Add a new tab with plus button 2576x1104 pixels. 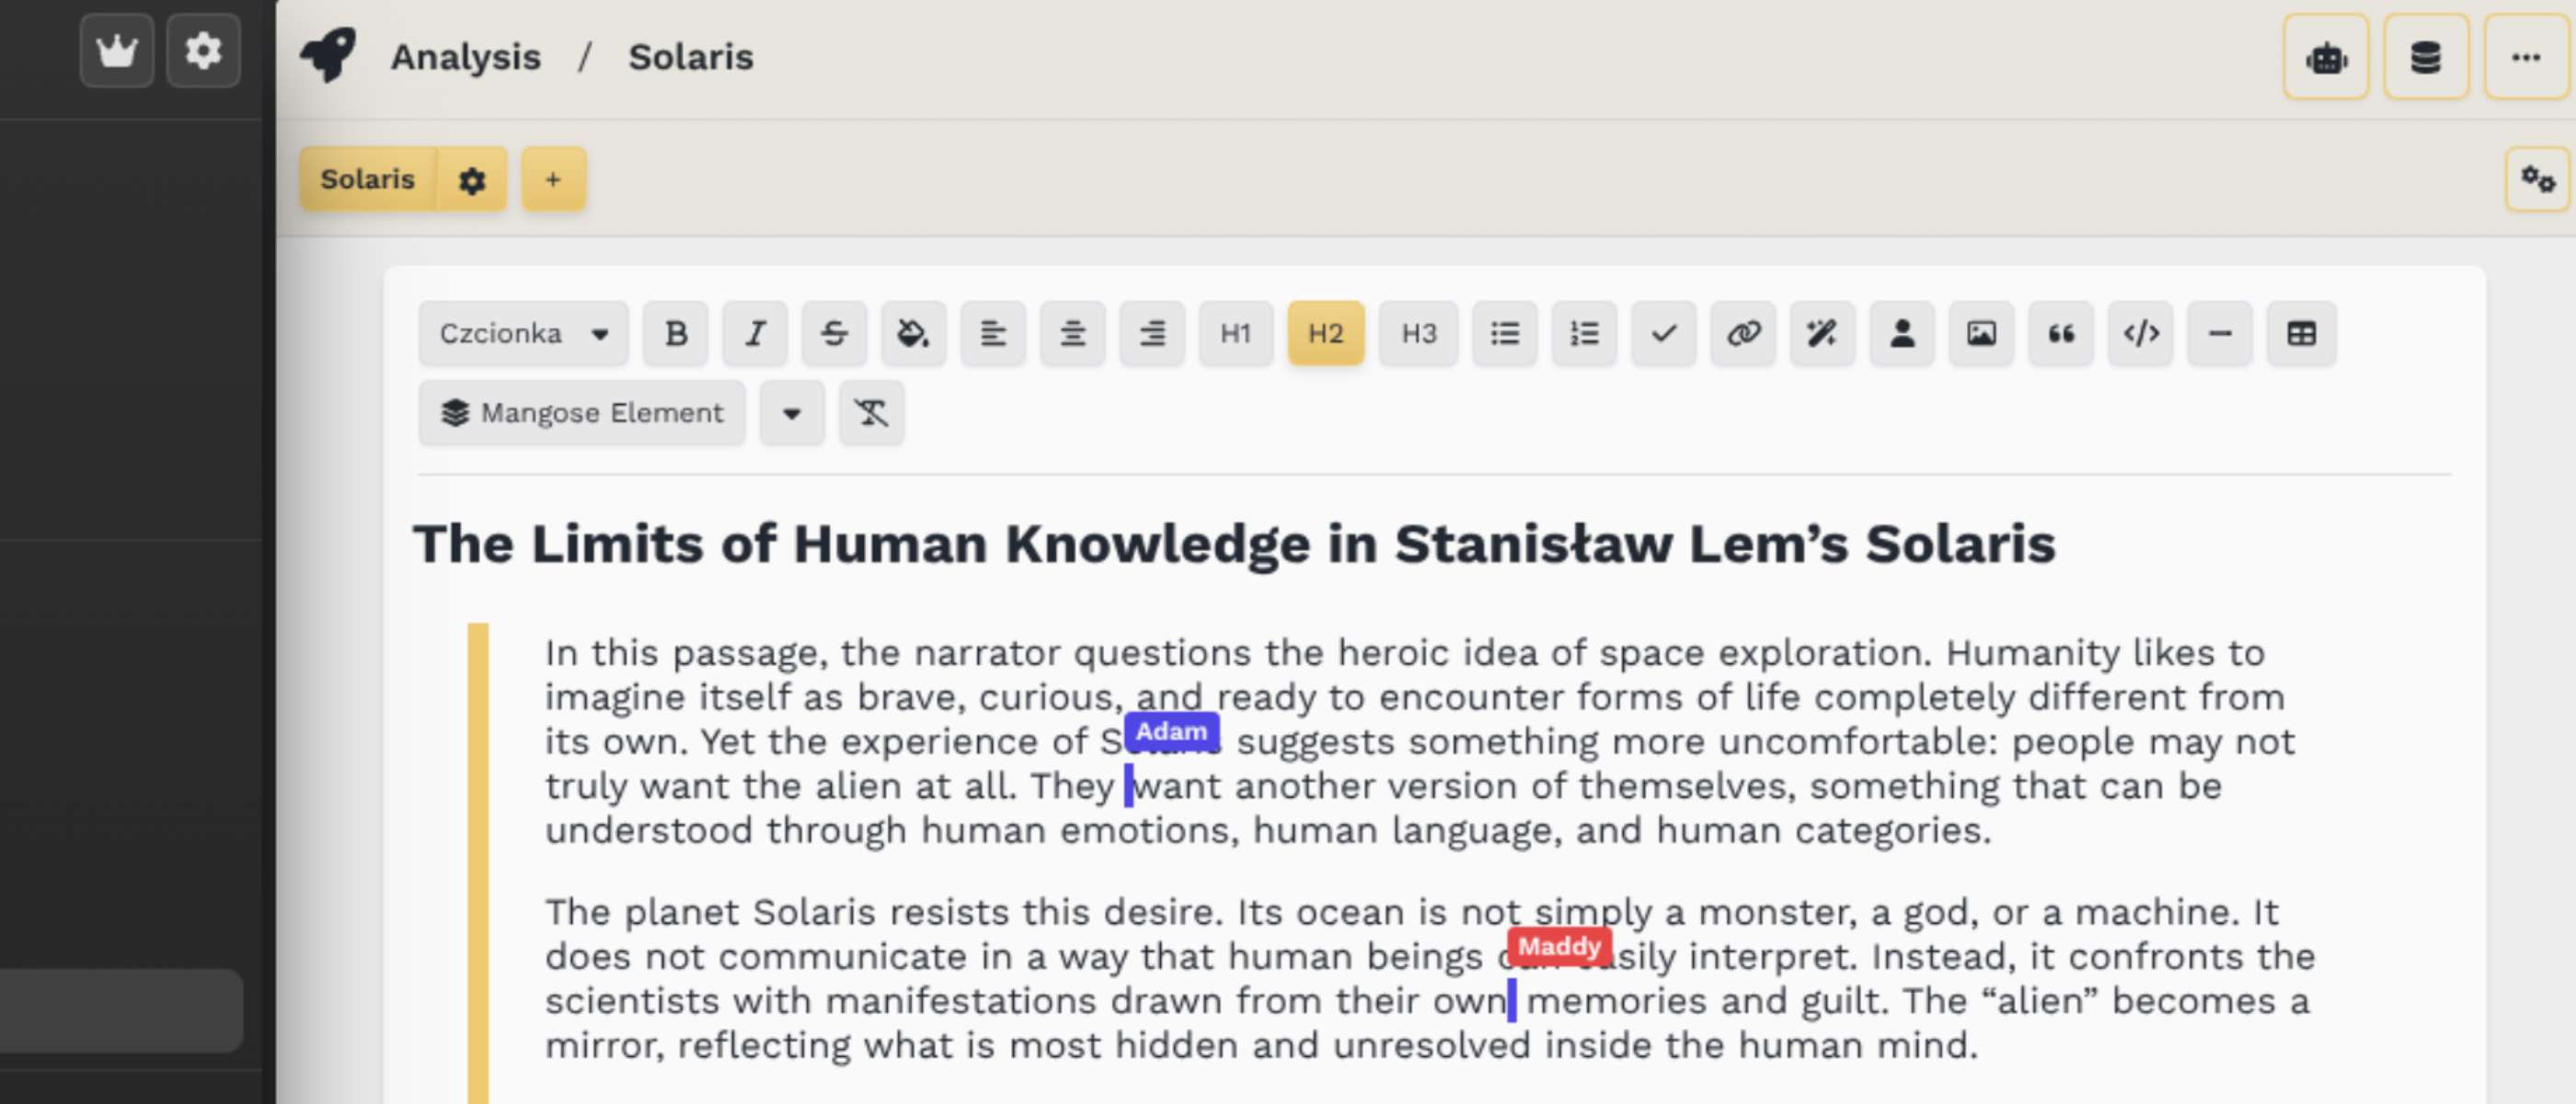click(x=553, y=180)
